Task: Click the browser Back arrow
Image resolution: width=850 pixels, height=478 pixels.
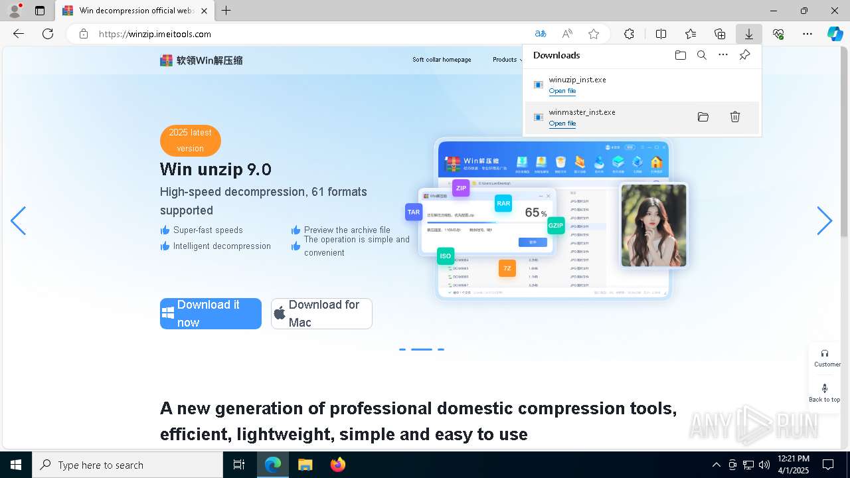Action: (x=19, y=34)
